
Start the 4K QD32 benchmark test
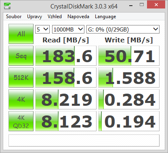click(x=21, y=121)
